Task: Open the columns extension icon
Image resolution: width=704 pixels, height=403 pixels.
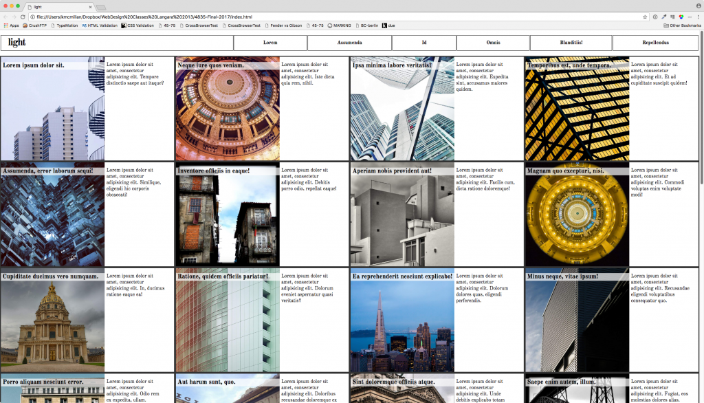Action: pos(672,17)
